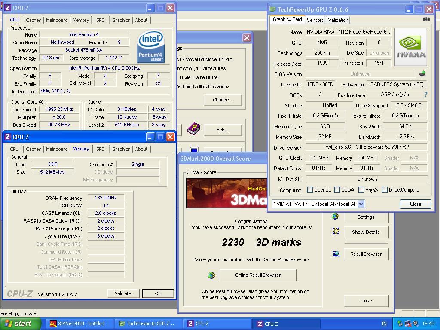Click the GPU-Z screenshot camera icon
This screenshot has height=330, width=440.
[426, 19]
